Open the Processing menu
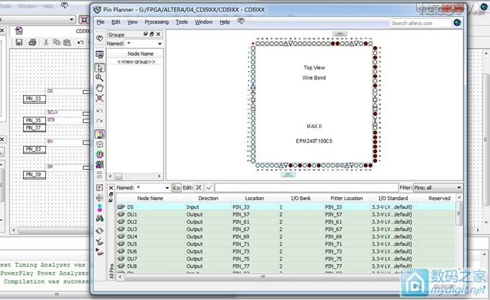This screenshot has width=490, height=300. point(156,22)
